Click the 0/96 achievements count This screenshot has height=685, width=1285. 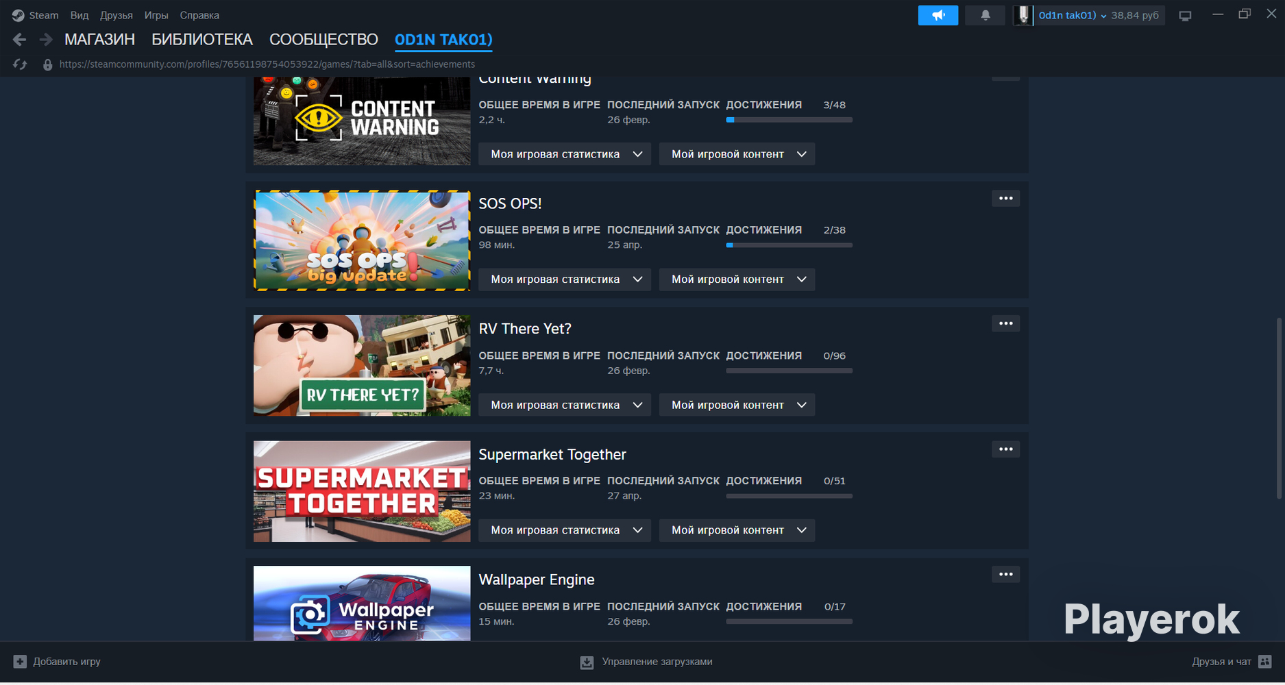pyautogui.click(x=834, y=356)
